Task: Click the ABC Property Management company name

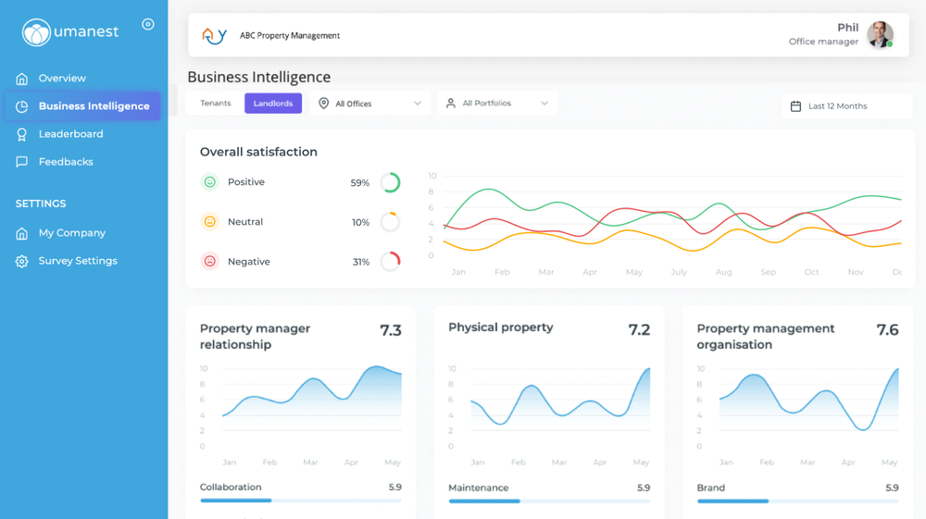Action: coord(289,35)
